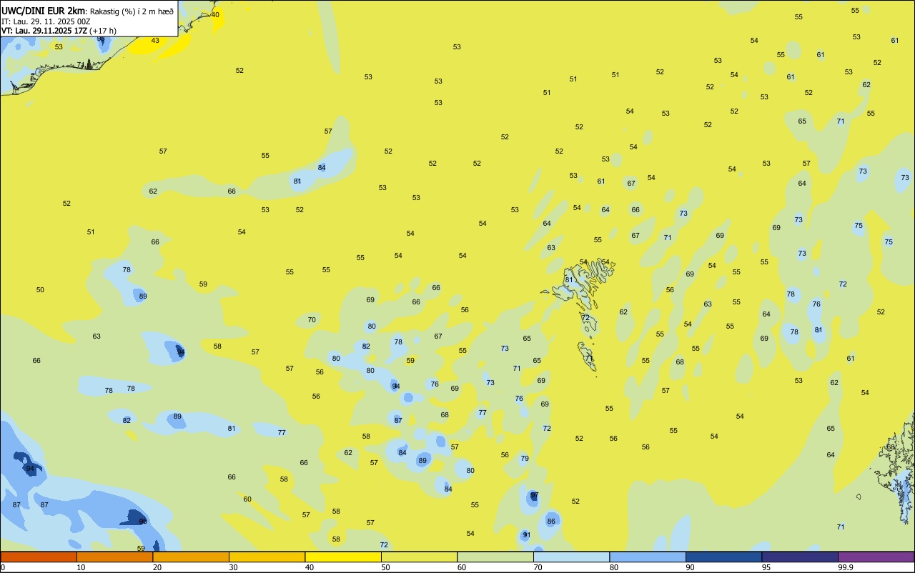Click the purple legend swatch above 99.9

[x=876, y=557]
